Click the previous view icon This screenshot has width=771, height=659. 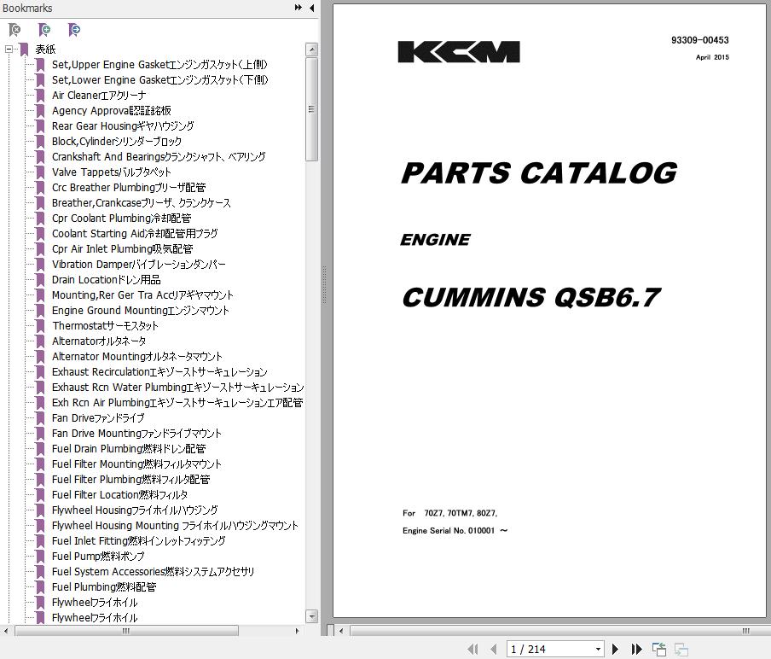click(x=659, y=649)
